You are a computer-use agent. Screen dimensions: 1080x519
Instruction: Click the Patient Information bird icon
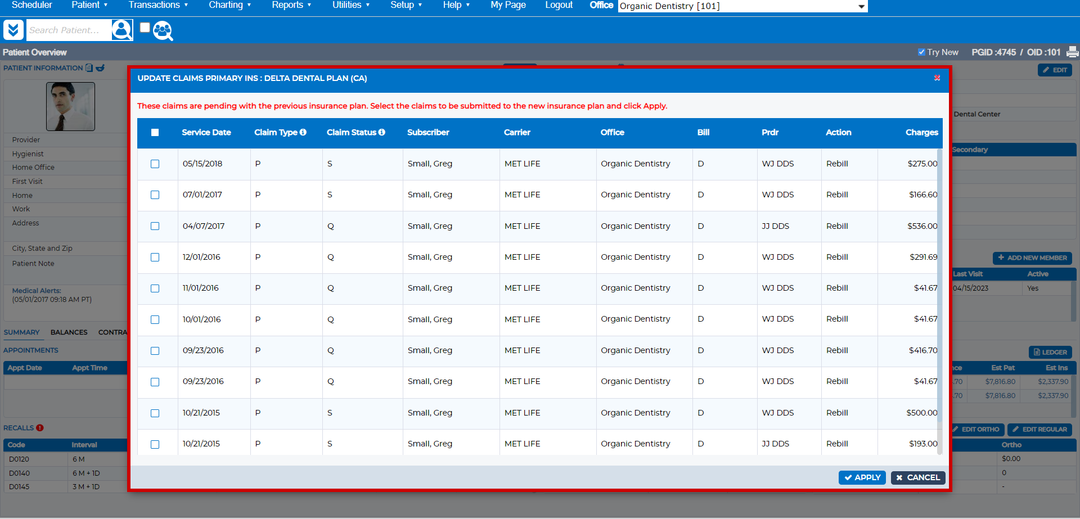tap(100, 68)
